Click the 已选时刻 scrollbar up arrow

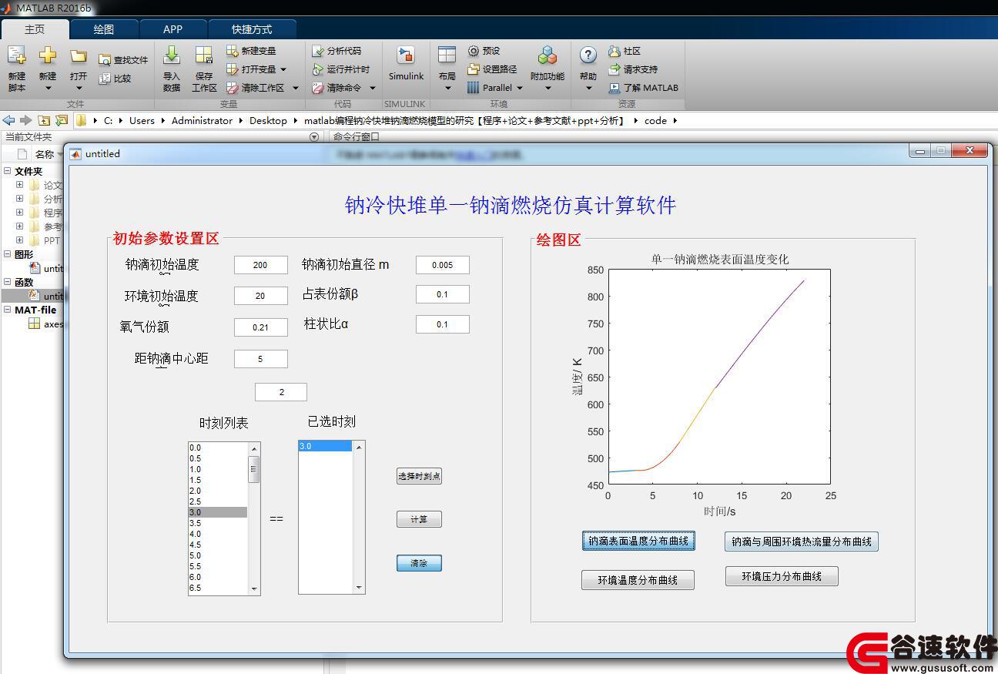pos(358,447)
